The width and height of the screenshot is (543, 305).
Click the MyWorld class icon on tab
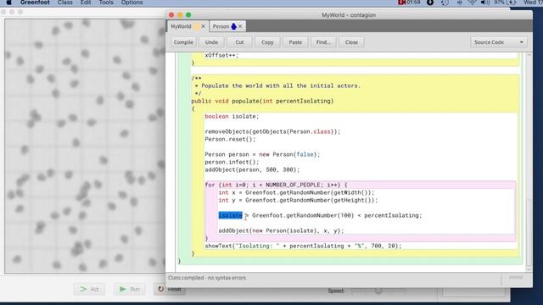[x=196, y=26]
